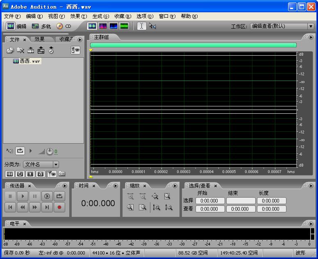The image size is (318, 259).
Task: Click insert into CD list icon
Action: tap(51, 50)
